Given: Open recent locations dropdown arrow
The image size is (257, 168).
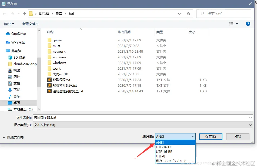Looking at the screenshot, I should [x=19, y=14].
